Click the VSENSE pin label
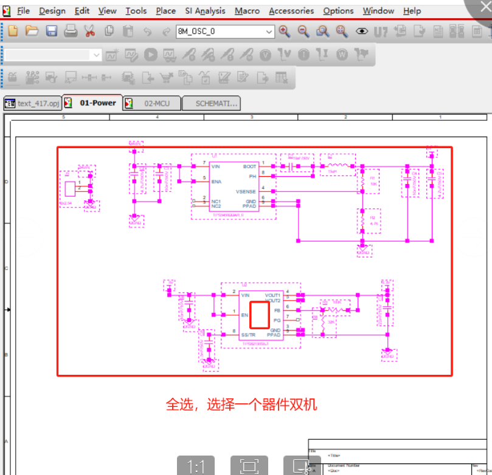492x475 pixels. pyautogui.click(x=246, y=191)
